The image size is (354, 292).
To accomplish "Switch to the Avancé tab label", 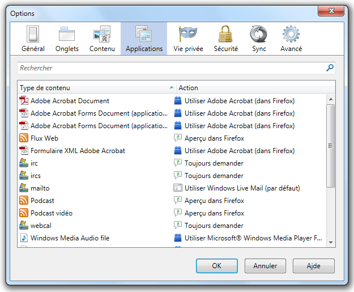I will pyautogui.click(x=291, y=49).
